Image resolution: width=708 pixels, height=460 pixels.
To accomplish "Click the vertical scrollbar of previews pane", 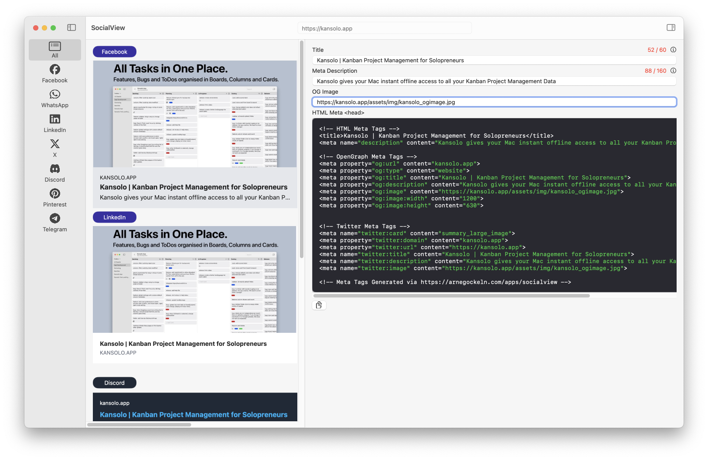I will pos(302,149).
